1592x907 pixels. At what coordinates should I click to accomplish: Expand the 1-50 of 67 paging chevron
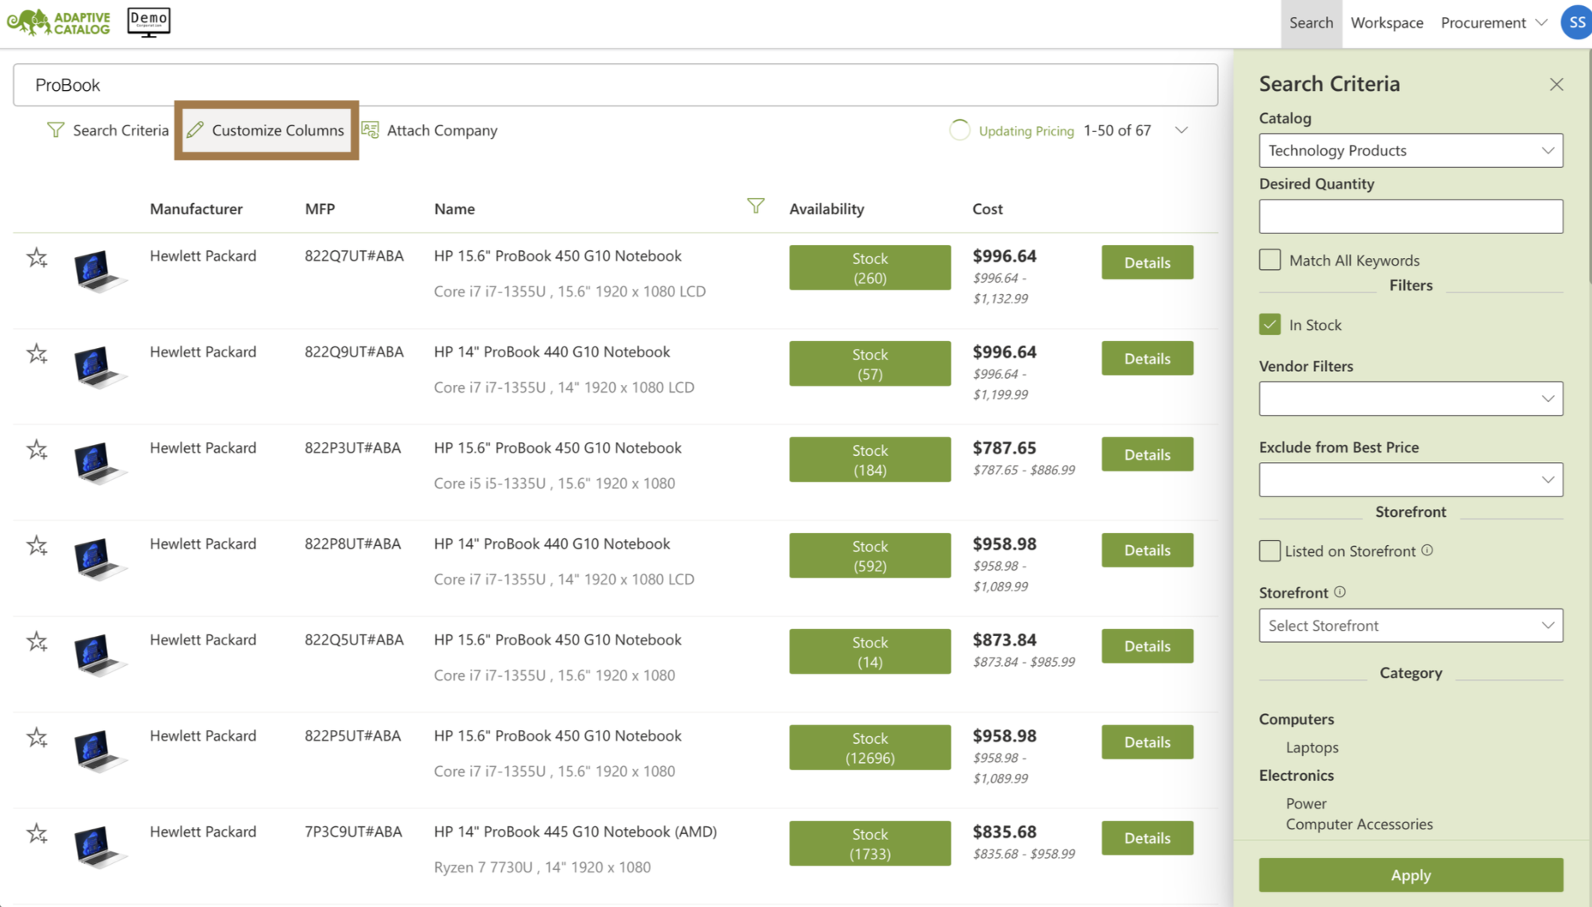point(1181,130)
